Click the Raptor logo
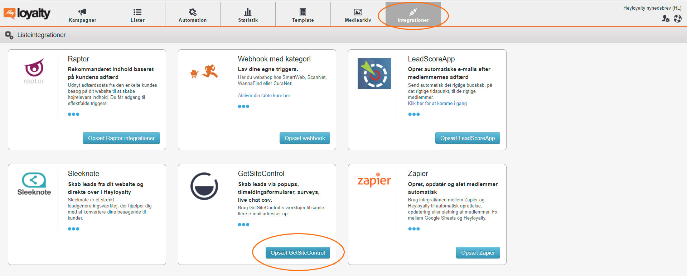The height and width of the screenshot is (276, 687). 34,71
